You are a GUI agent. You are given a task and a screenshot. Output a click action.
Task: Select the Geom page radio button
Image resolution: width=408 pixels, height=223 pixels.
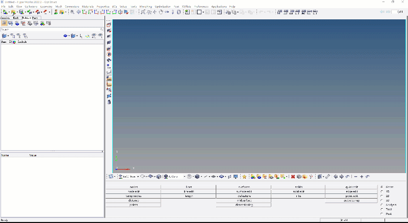coord(381,187)
